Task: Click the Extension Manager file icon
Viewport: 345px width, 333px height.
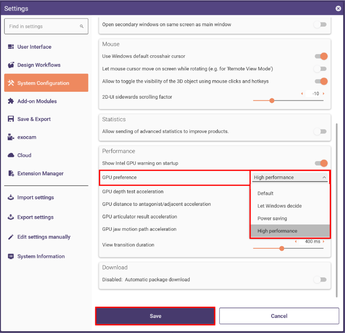Action: (x=11, y=174)
